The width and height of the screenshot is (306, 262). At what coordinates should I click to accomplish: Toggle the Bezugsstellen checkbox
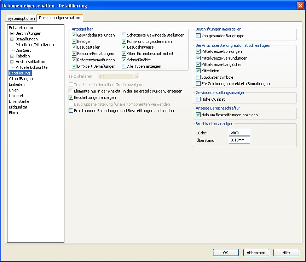click(x=74, y=47)
